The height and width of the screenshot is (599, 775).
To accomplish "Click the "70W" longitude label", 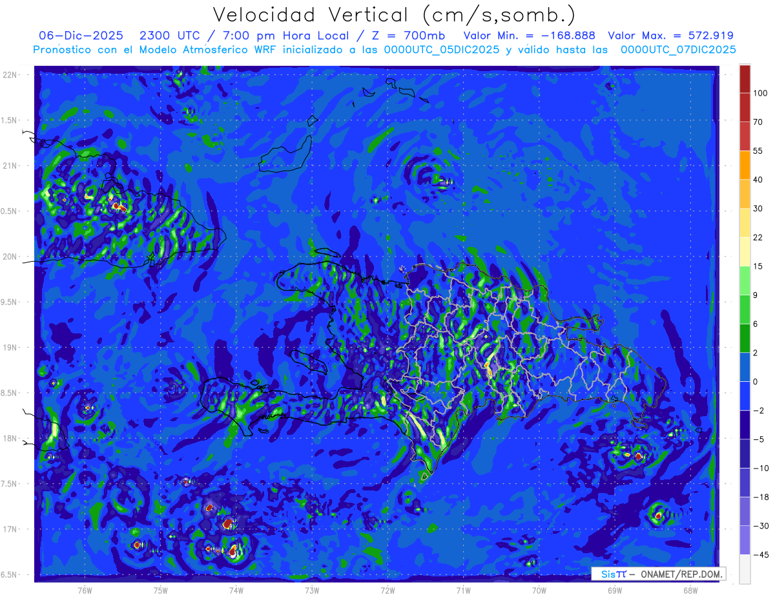I will (x=539, y=591).
